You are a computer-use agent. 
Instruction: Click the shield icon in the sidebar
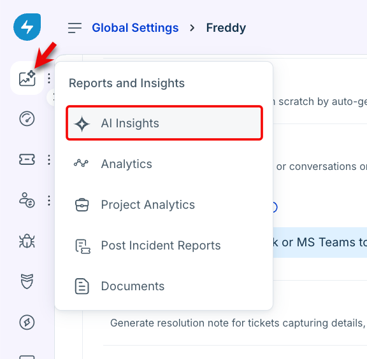point(27,281)
